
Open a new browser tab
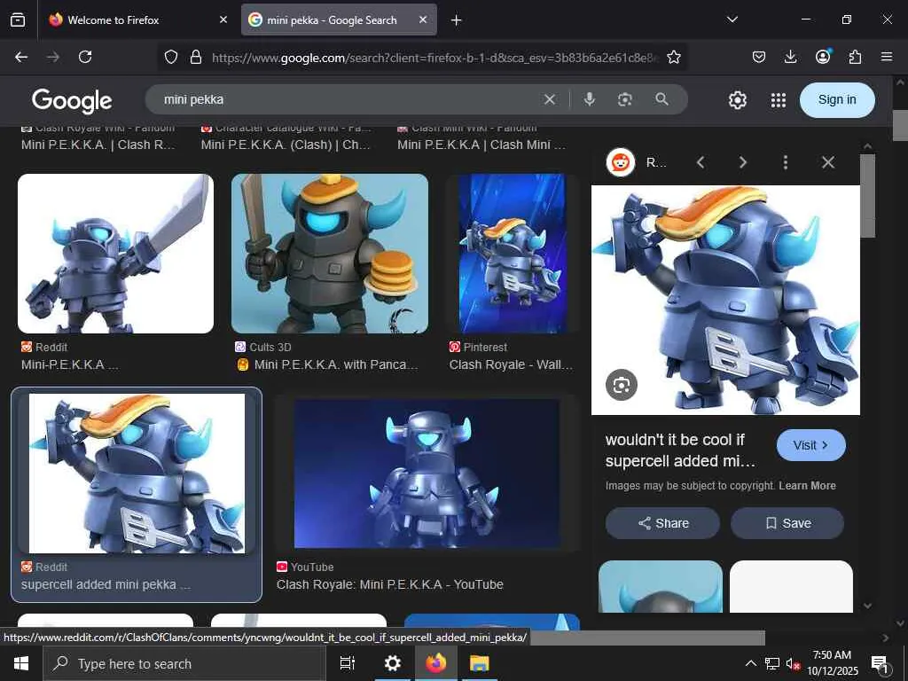457,20
